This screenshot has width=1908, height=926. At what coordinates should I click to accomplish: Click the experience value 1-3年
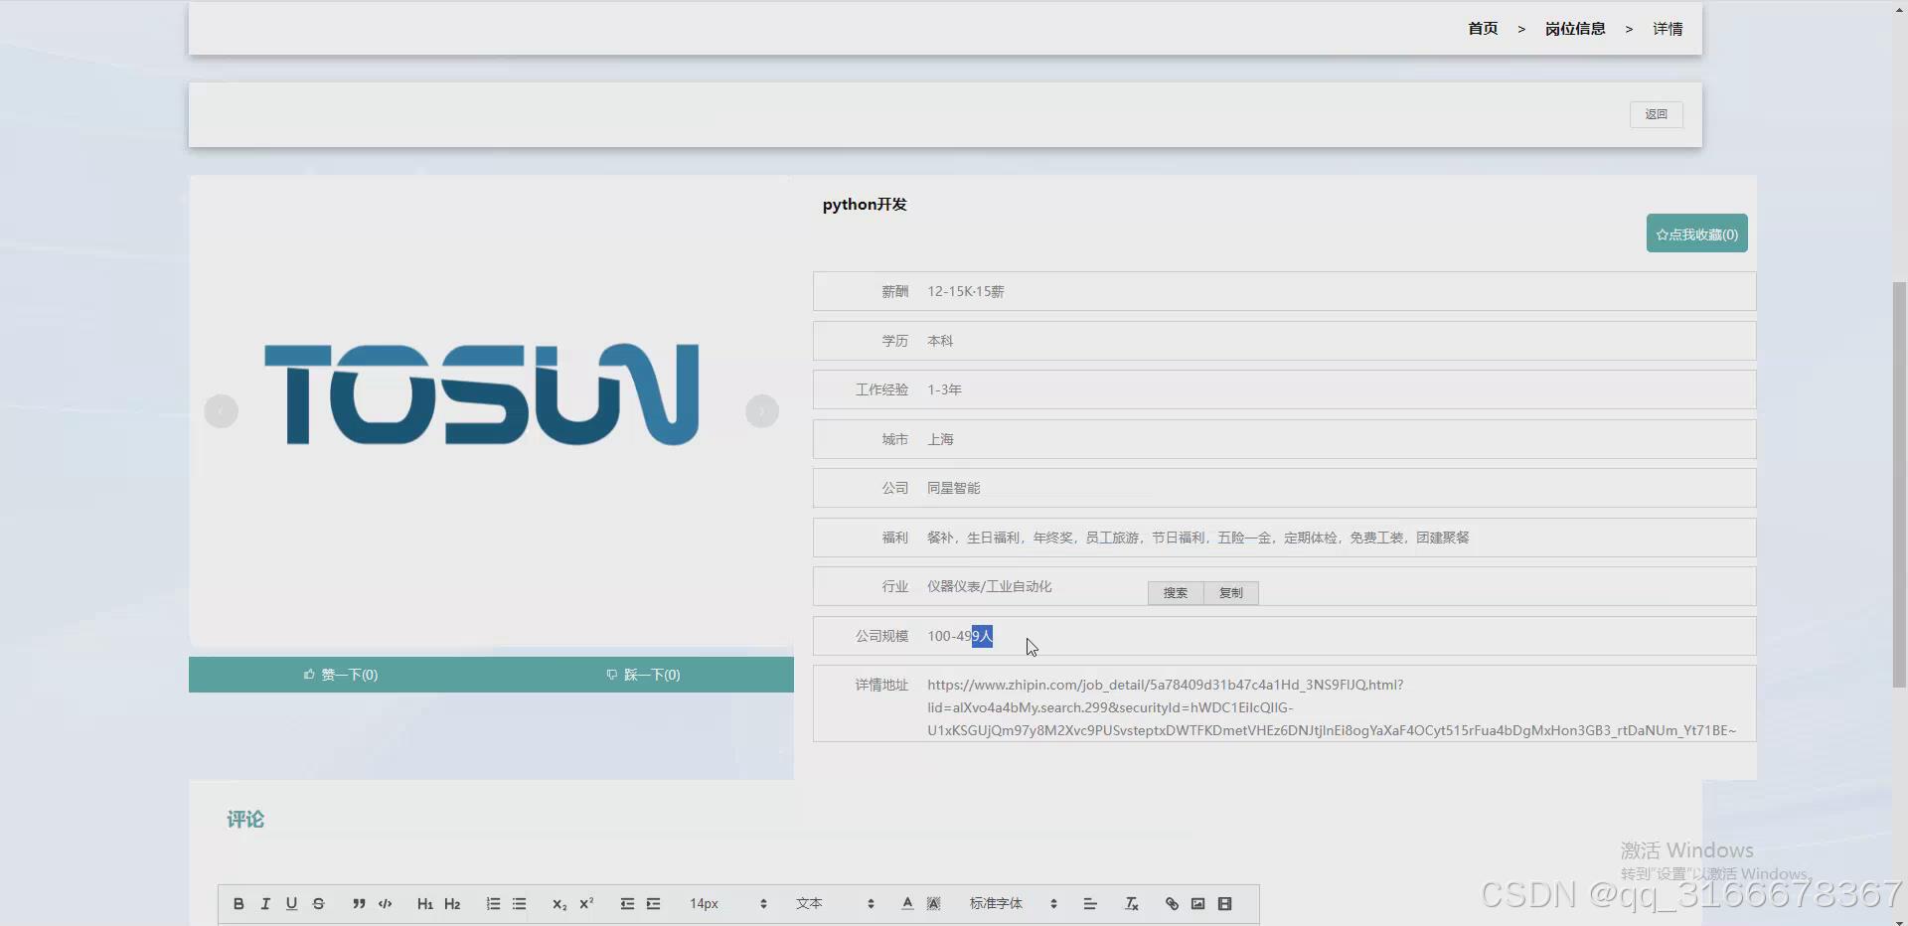coord(944,389)
